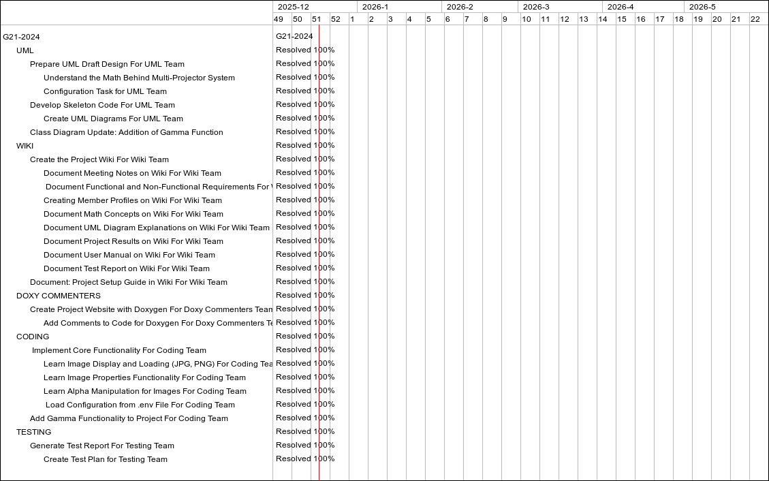The height and width of the screenshot is (481, 769).
Task: Click the week 14 column header
Action: [x=603, y=19]
